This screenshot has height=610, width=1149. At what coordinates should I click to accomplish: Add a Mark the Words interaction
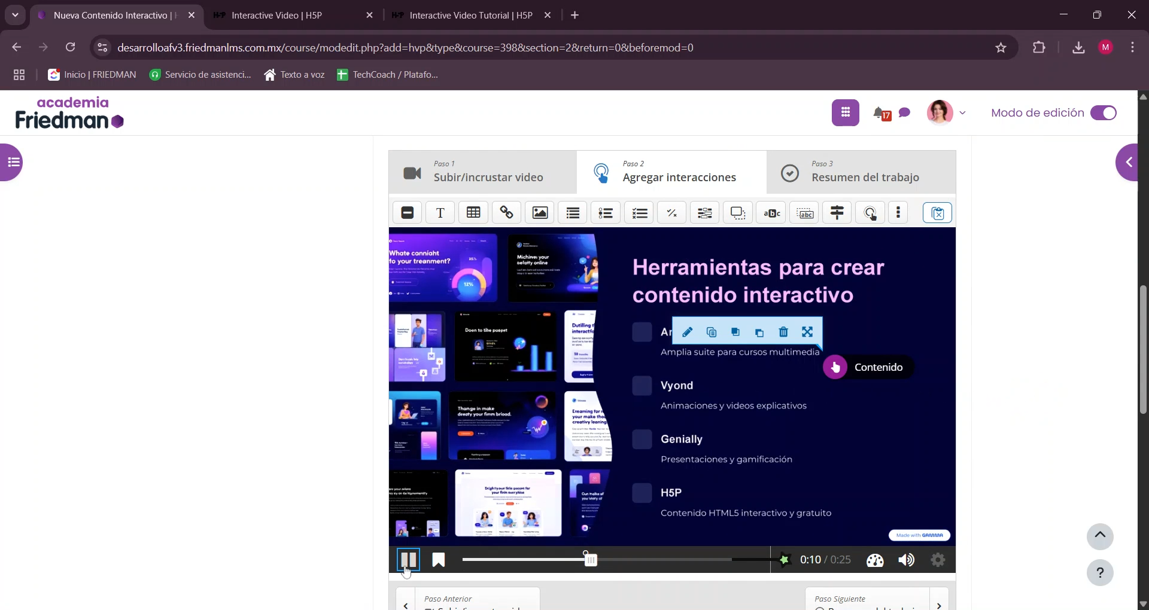pos(772,213)
